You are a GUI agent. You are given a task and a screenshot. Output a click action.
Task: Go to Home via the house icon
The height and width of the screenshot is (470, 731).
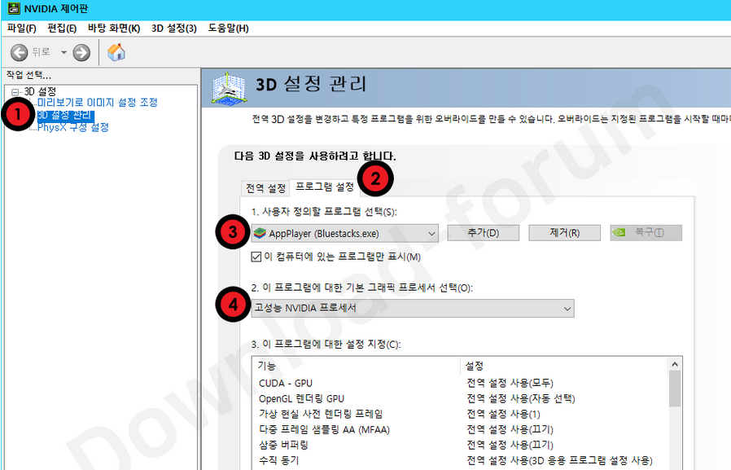coord(116,52)
